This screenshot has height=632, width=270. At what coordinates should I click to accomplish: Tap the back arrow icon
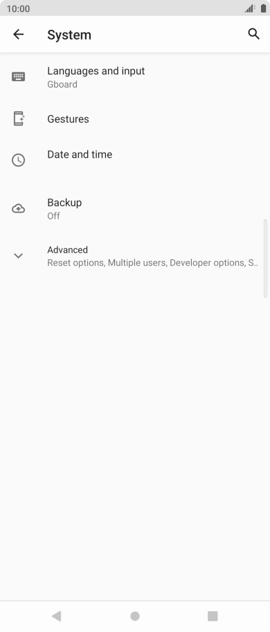pos(19,35)
